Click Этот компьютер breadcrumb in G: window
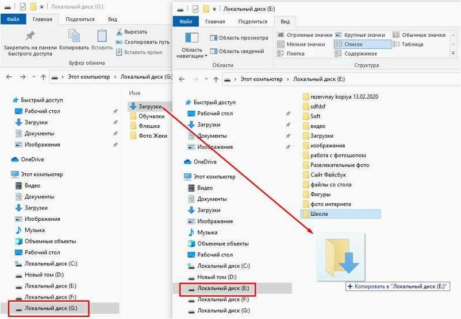 click(x=89, y=77)
